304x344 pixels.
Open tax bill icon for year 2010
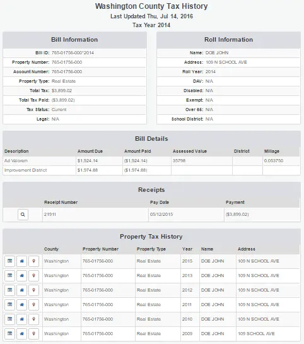pos(9,319)
